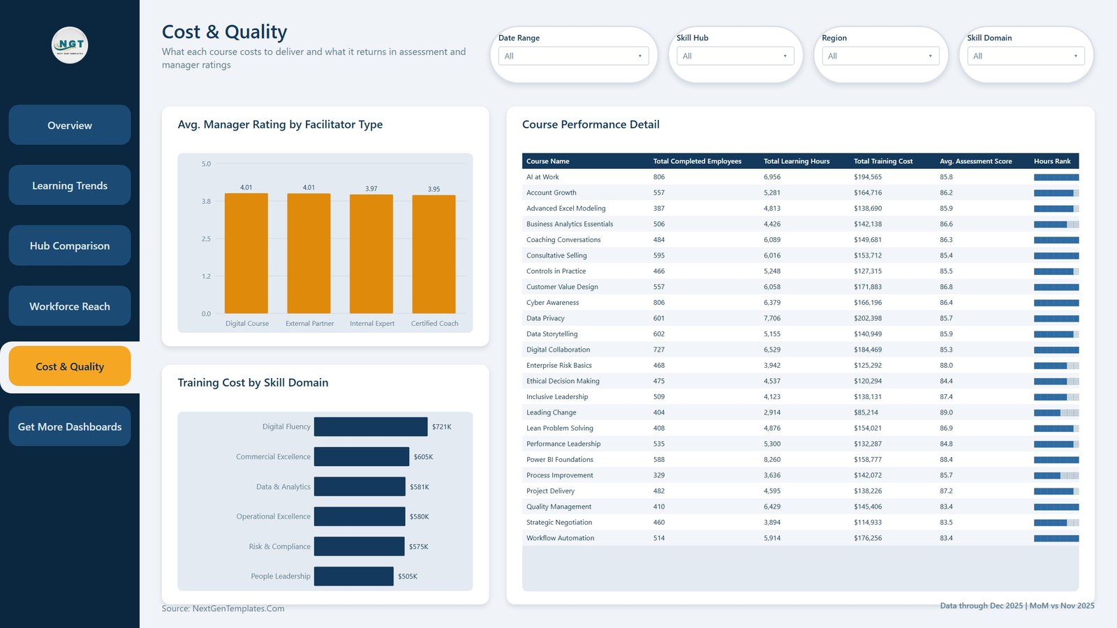Click Business Analytics Essentials course name

(x=570, y=224)
